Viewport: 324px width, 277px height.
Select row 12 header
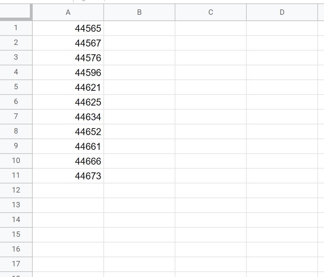click(x=16, y=190)
